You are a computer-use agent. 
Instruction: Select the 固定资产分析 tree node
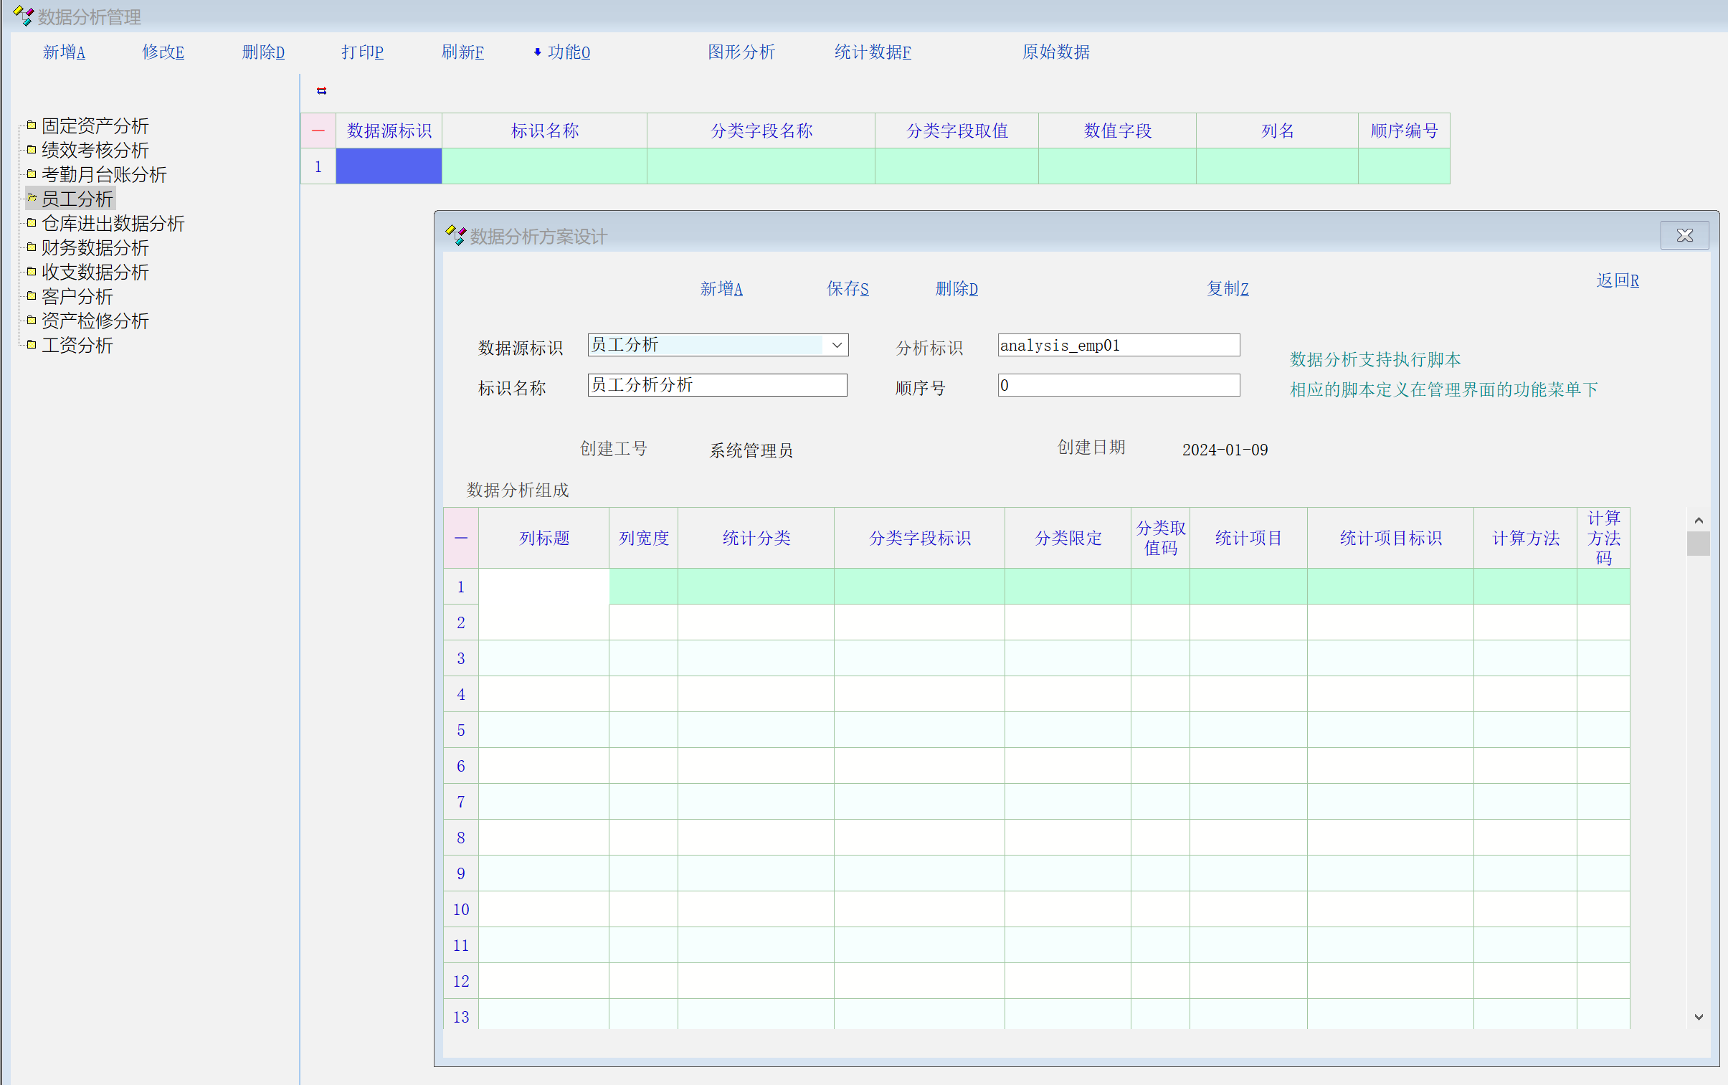pyautogui.click(x=95, y=126)
